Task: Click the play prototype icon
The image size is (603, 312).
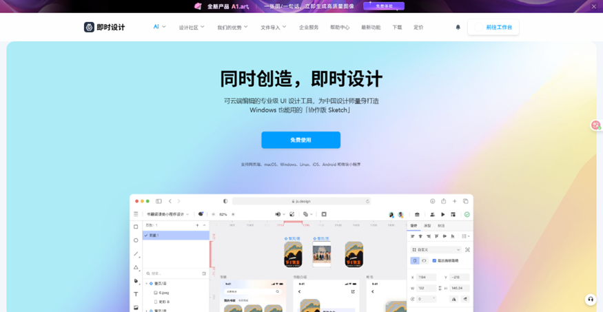Action: click(x=442, y=214)
